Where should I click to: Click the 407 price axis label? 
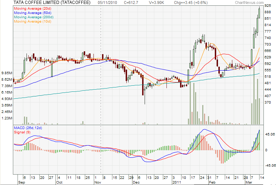coord(267,96)
